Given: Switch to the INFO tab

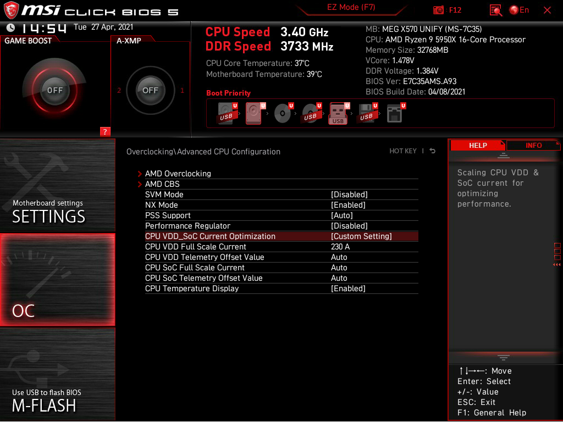Looking at the screenshot, I should pos(533,145).
